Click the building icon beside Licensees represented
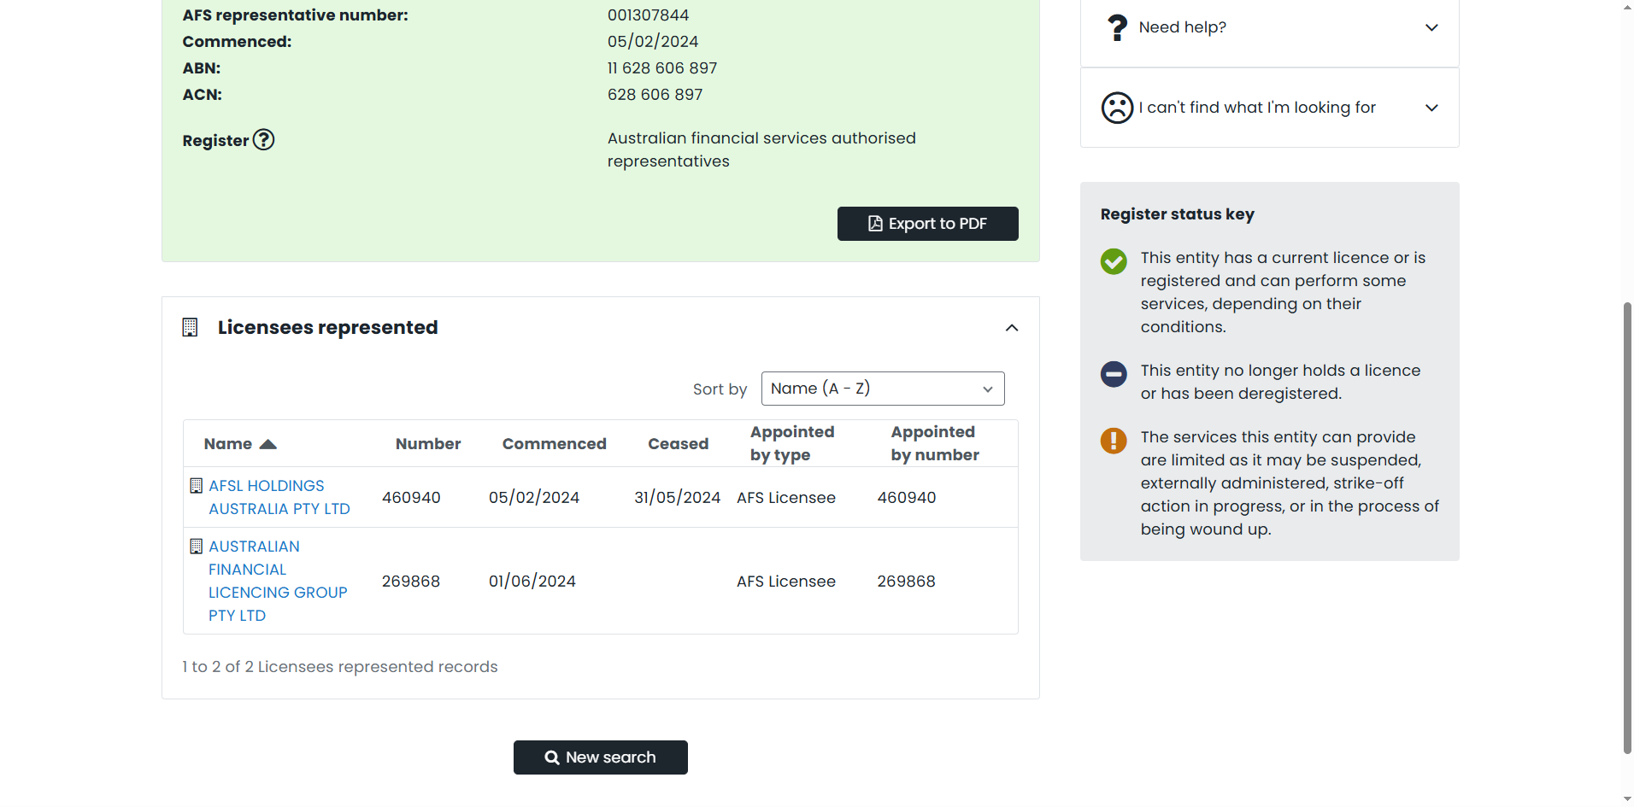The height and width of the screenshot is (807, 1634). [190, 327]
